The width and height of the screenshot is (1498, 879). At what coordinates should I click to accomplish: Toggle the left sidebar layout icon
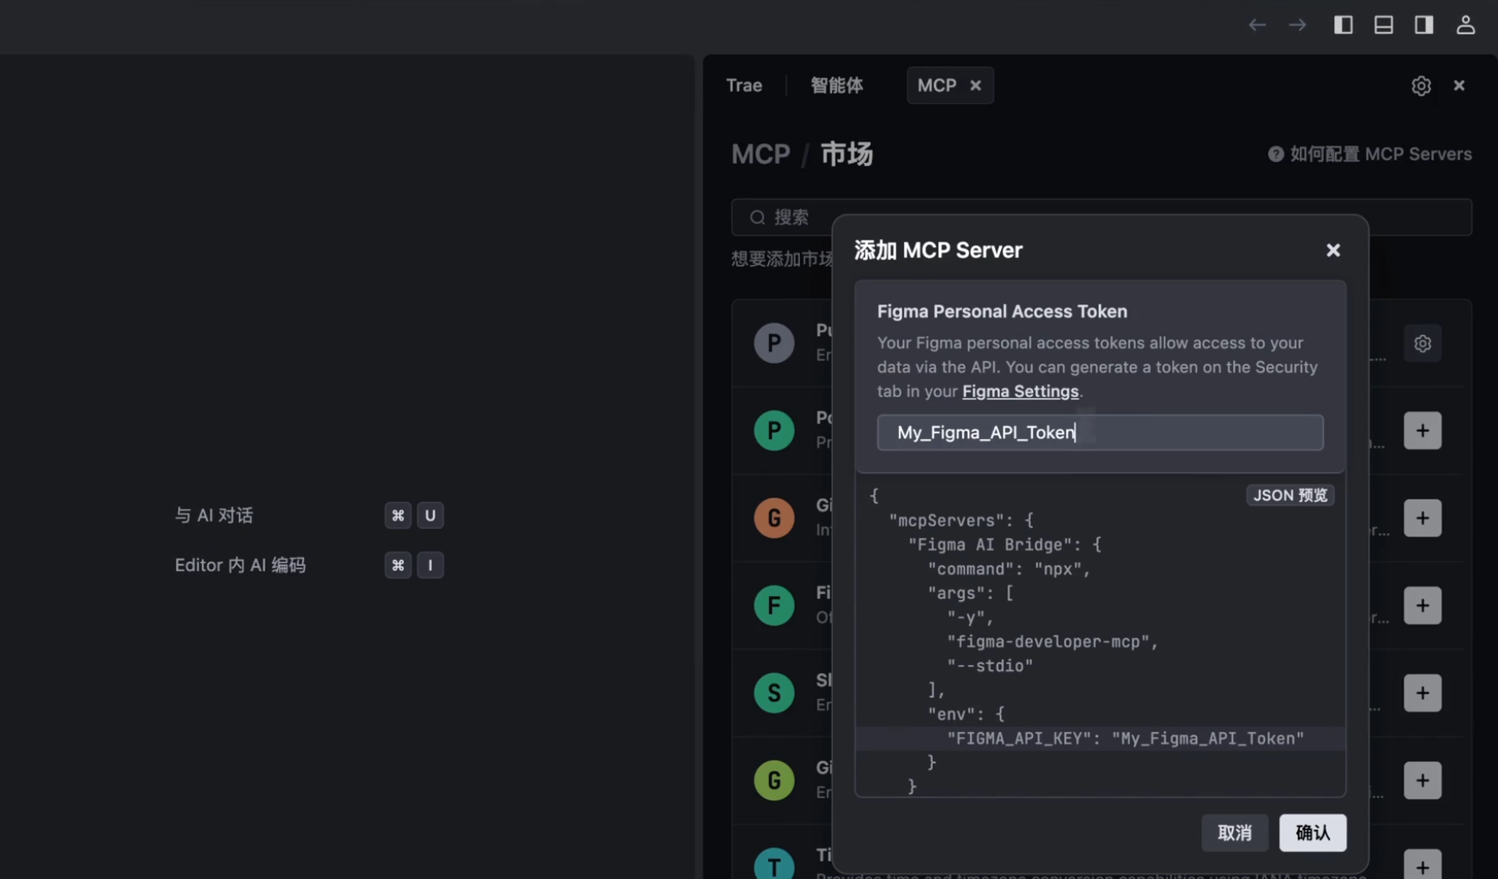1343,25
